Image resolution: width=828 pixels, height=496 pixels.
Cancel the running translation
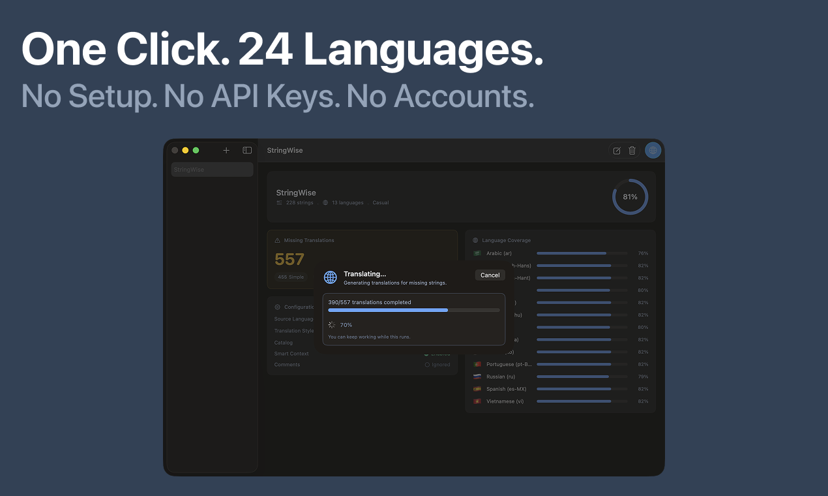click(490, 275)
